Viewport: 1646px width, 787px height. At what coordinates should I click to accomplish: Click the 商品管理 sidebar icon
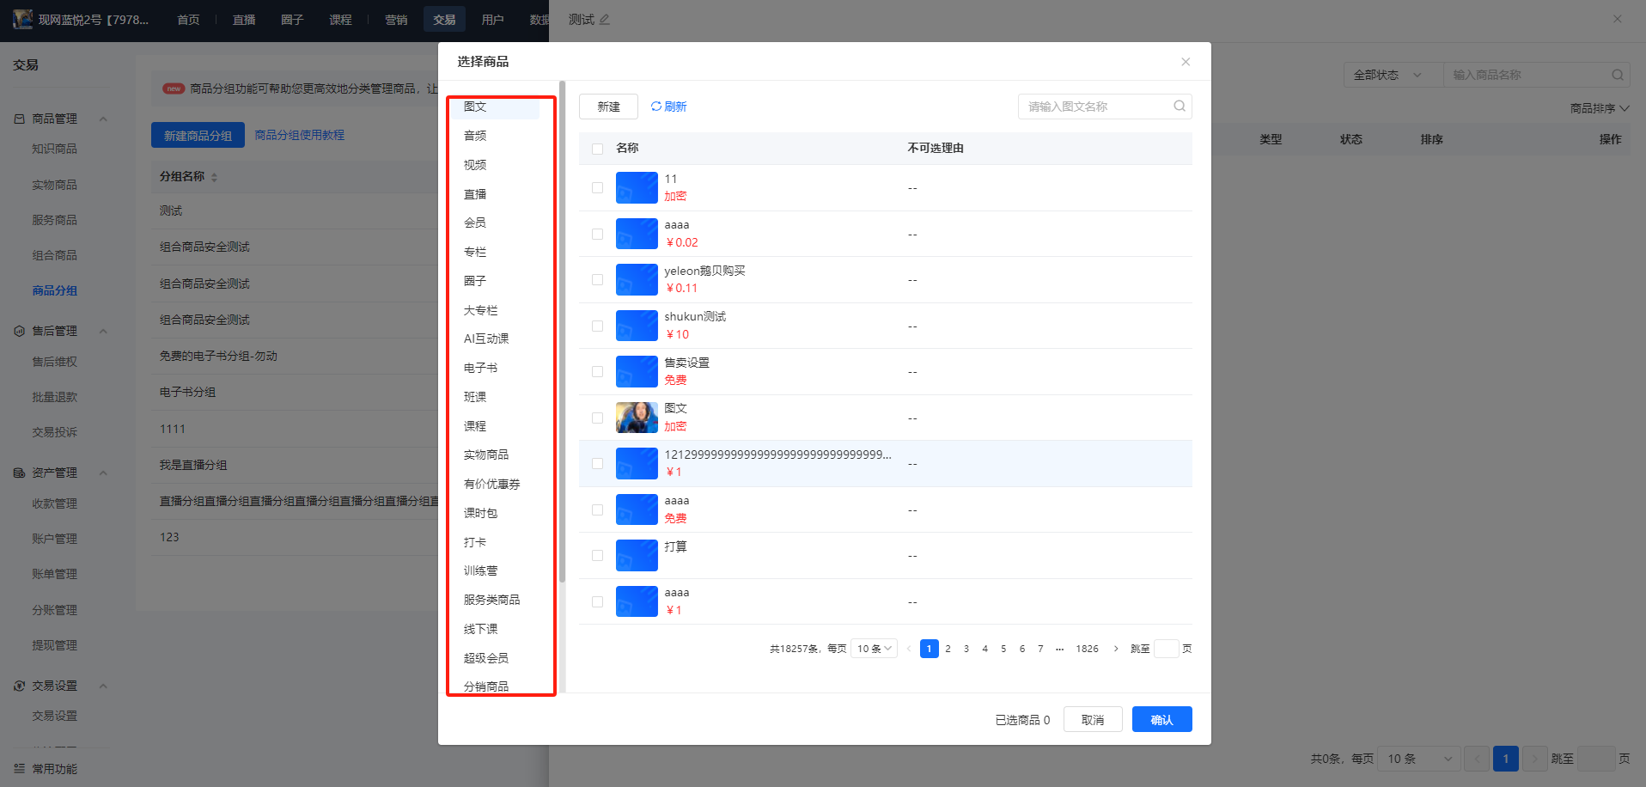pyautogui.click(x=19, y=119)
